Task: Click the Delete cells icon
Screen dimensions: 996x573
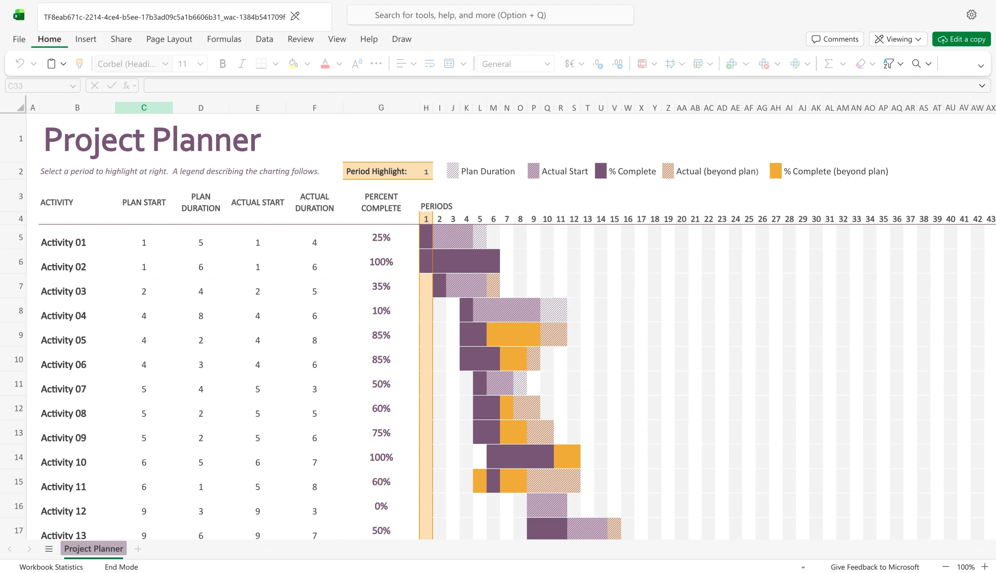Action: (763, 63)
